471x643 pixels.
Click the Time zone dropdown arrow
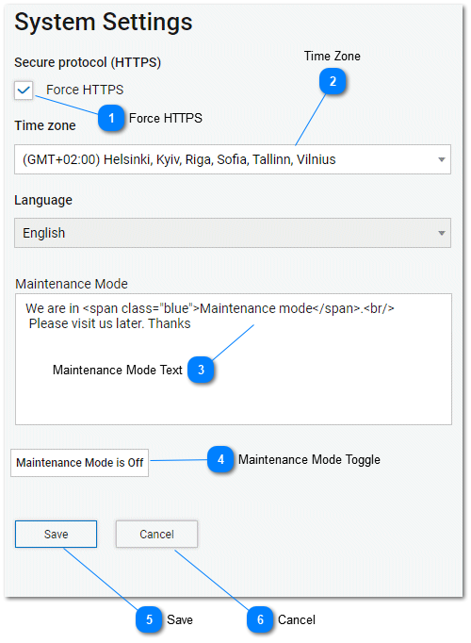pyautogui.click(x=442, y=159)
